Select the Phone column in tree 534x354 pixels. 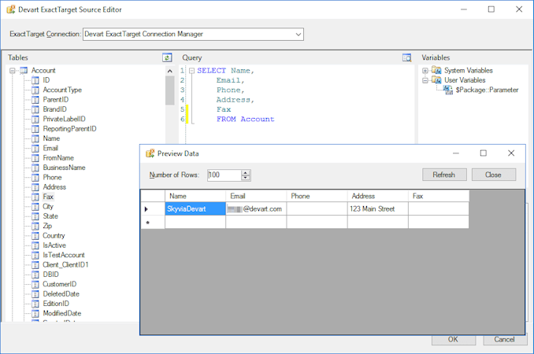(x=52, y=178)
